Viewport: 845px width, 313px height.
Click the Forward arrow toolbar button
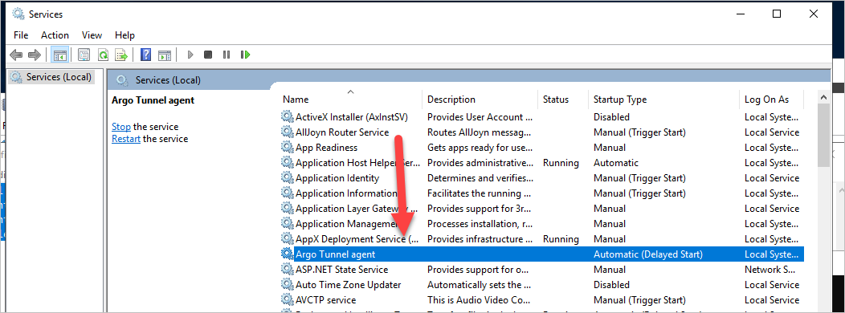click(35, 55)
